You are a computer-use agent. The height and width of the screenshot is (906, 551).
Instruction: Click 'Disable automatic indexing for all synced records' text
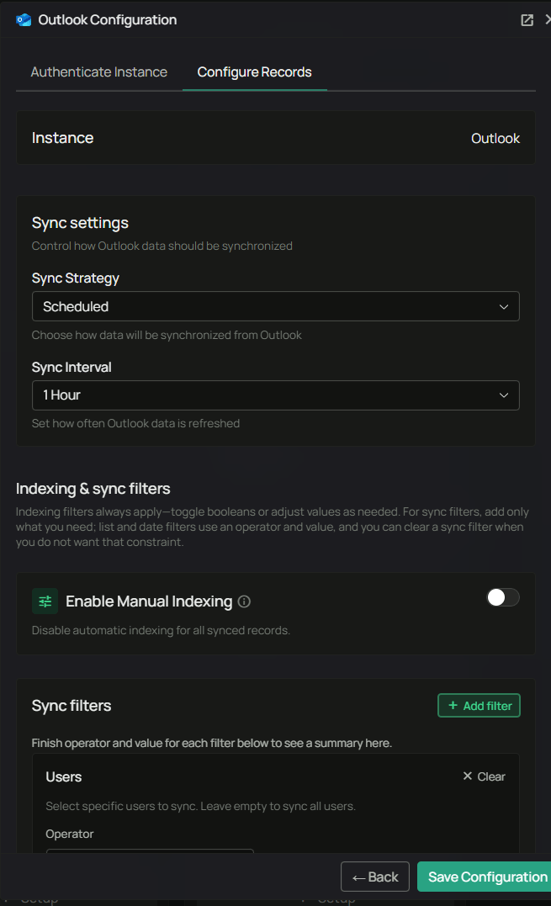pyautogui.click(x=161, y=630)
